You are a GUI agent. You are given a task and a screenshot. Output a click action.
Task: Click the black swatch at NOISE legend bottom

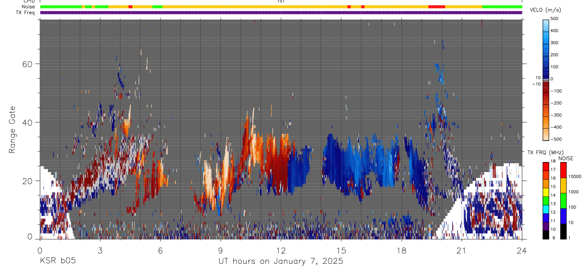coord(563,231)
